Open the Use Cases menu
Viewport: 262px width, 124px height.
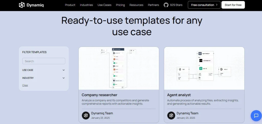(104, 5)
